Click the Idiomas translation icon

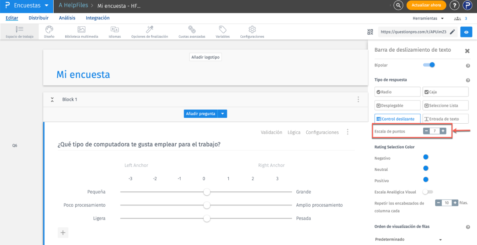(115, 30)
